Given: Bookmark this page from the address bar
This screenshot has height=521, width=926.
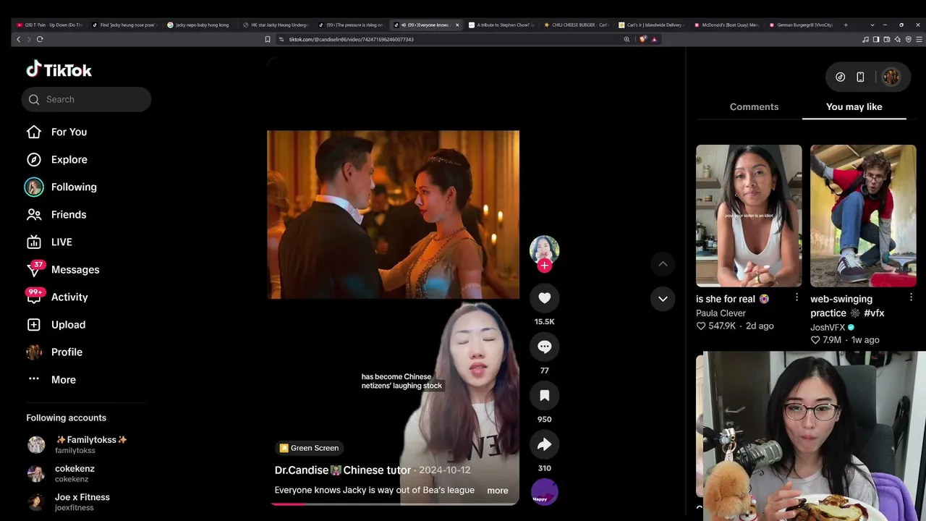Looking at the screenshot, I should [x=268, y=39].
